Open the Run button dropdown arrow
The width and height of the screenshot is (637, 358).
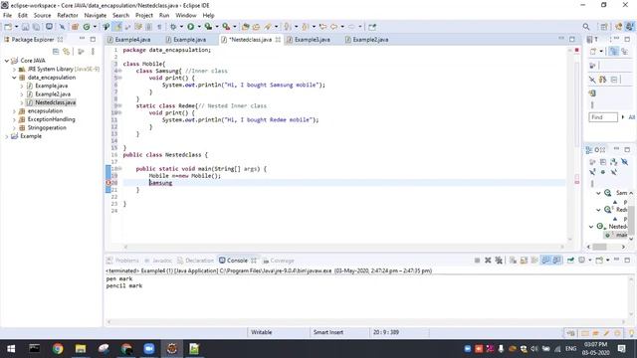click(199, 27)
